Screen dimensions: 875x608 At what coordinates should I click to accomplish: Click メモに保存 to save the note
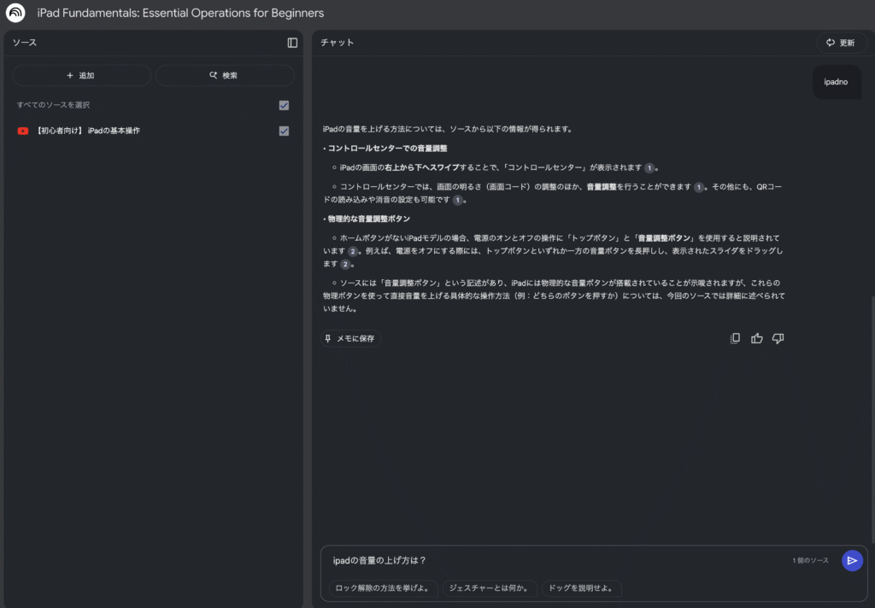coord(350,338)
